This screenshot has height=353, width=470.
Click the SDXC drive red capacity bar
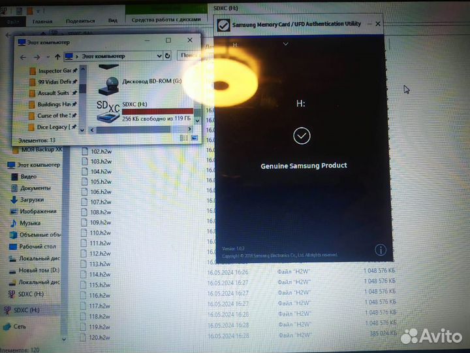(x=157, y=112)
